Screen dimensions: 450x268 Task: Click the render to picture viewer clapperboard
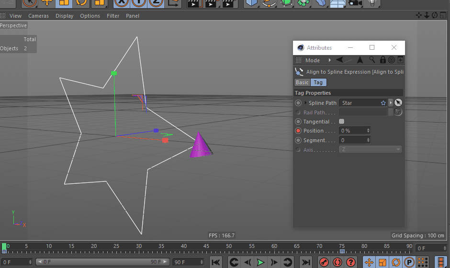(212, 2)
